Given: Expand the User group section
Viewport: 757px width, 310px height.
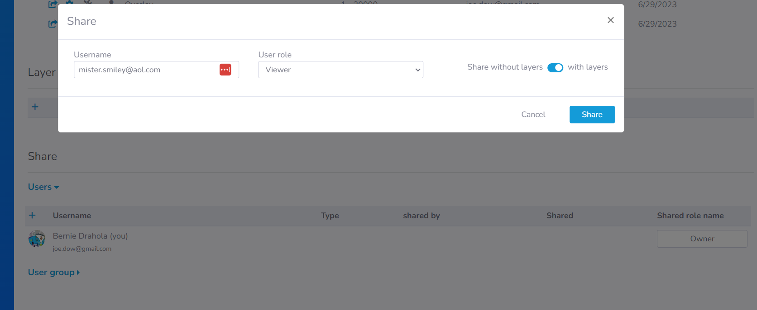Looking at the screenshot, I should click(54, 272).
